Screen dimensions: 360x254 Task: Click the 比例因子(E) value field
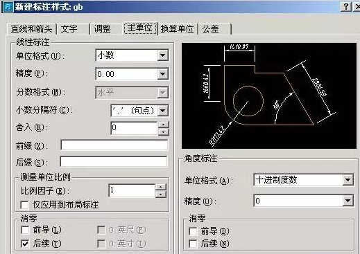(132, 190)
